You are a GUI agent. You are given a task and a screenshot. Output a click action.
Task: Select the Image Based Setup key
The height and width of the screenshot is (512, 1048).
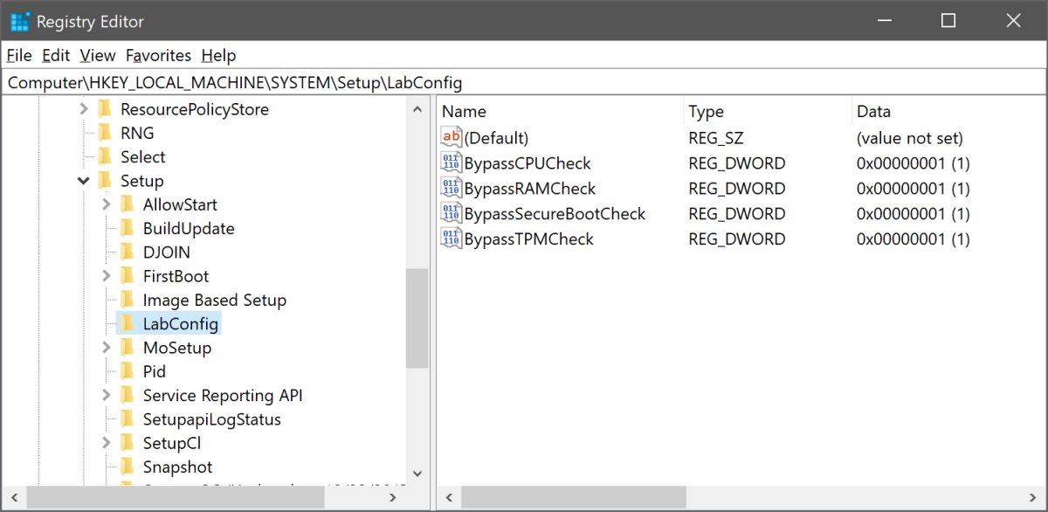(x=214, y=301)
